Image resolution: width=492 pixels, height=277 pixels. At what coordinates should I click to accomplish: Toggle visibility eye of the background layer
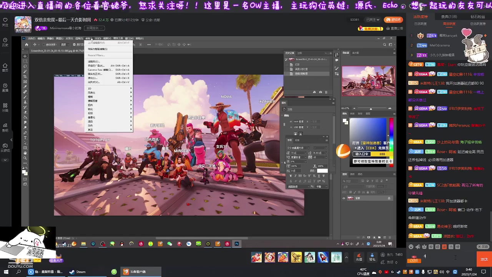coord(344,198)
